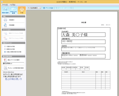Open プレビューと印刷対象の指定 magnifier icon
Image resolution: width=119 pixels, height=96 pixels.
[x=6, y=68]
